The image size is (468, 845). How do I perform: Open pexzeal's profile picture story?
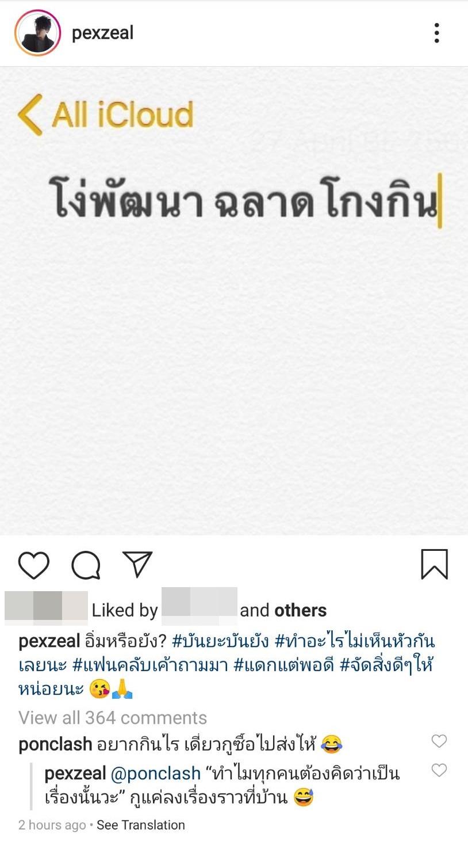click(x=38, y=33)
